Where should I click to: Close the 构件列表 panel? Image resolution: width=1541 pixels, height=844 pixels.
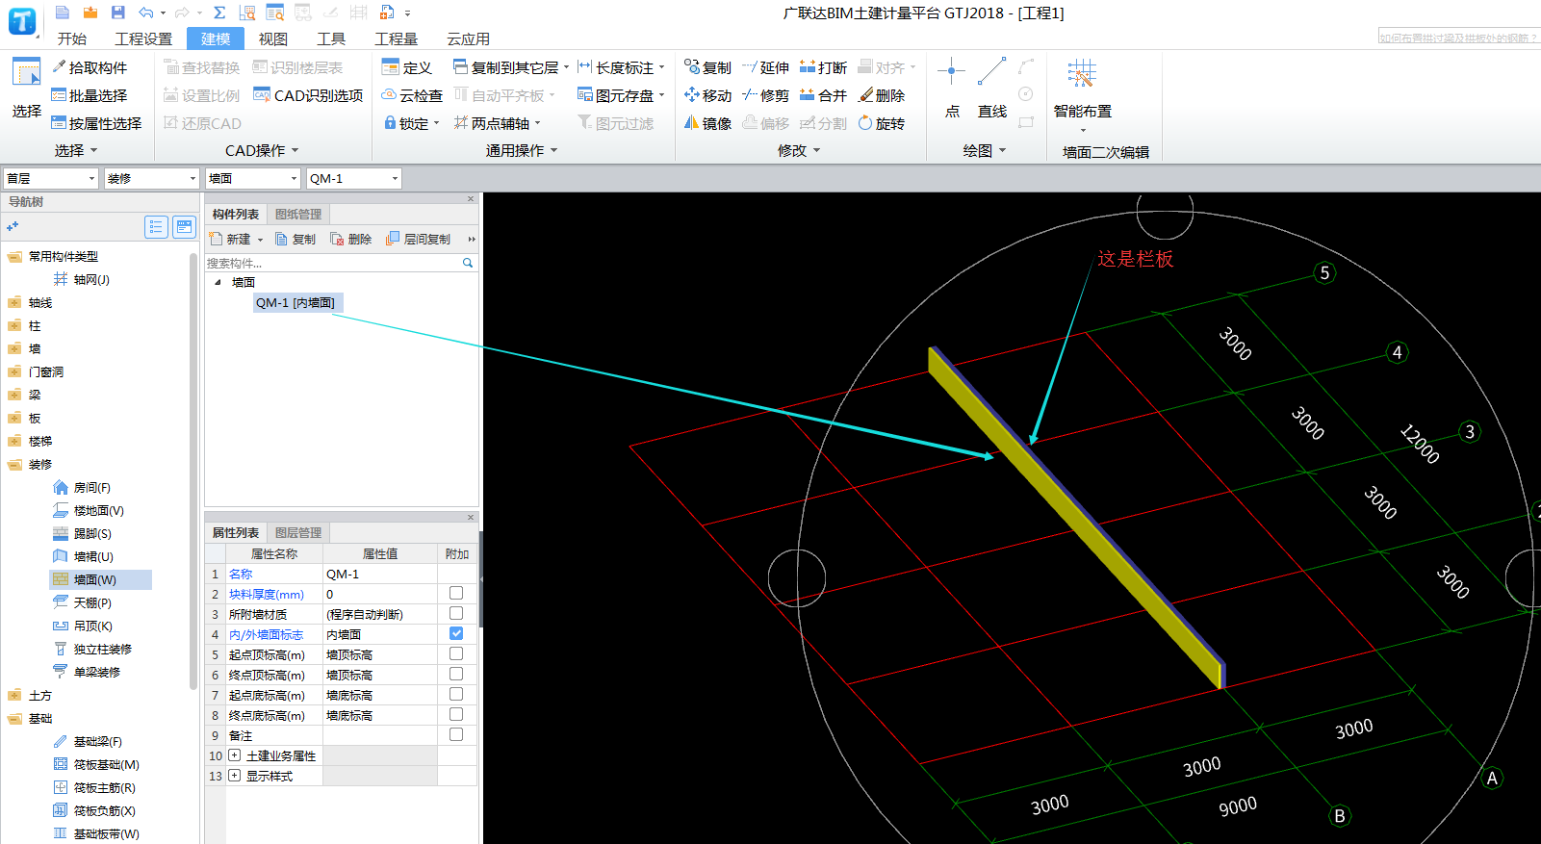471,199
